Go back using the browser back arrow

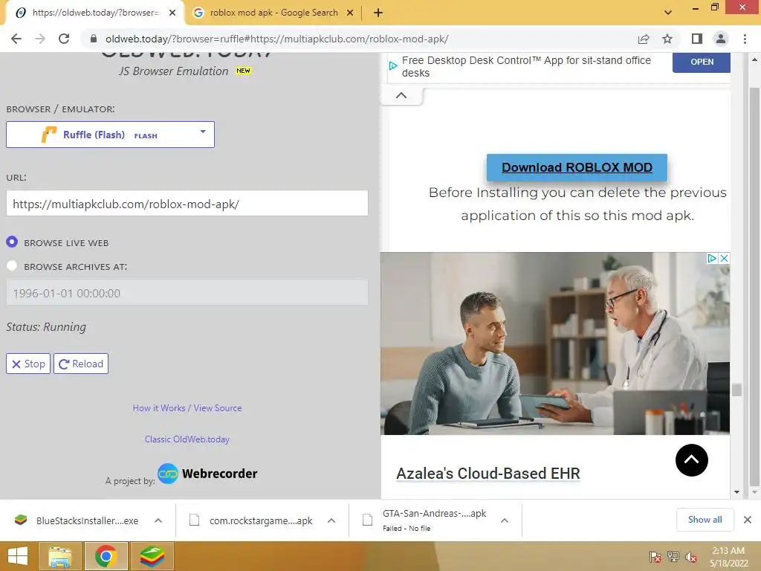coord(16,39)
